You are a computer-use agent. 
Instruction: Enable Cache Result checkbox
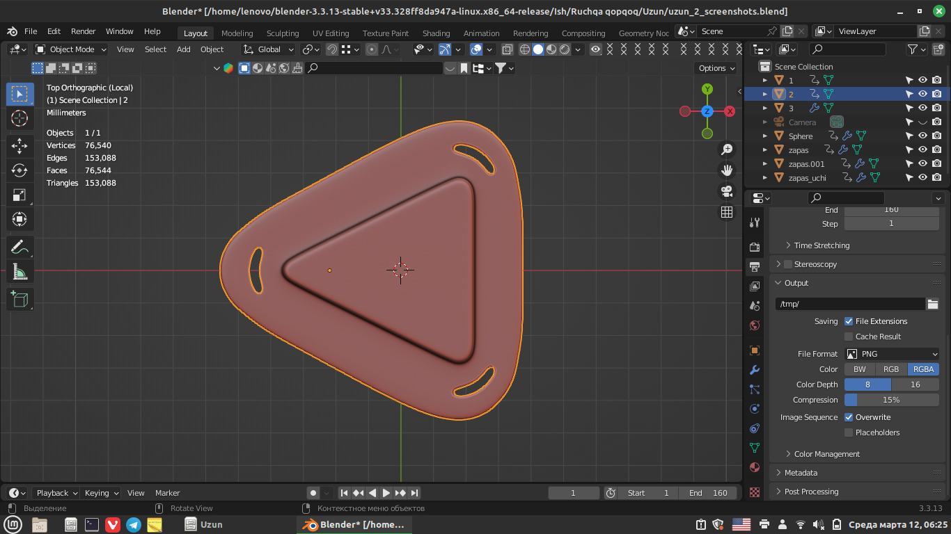(x=849, y=337)
